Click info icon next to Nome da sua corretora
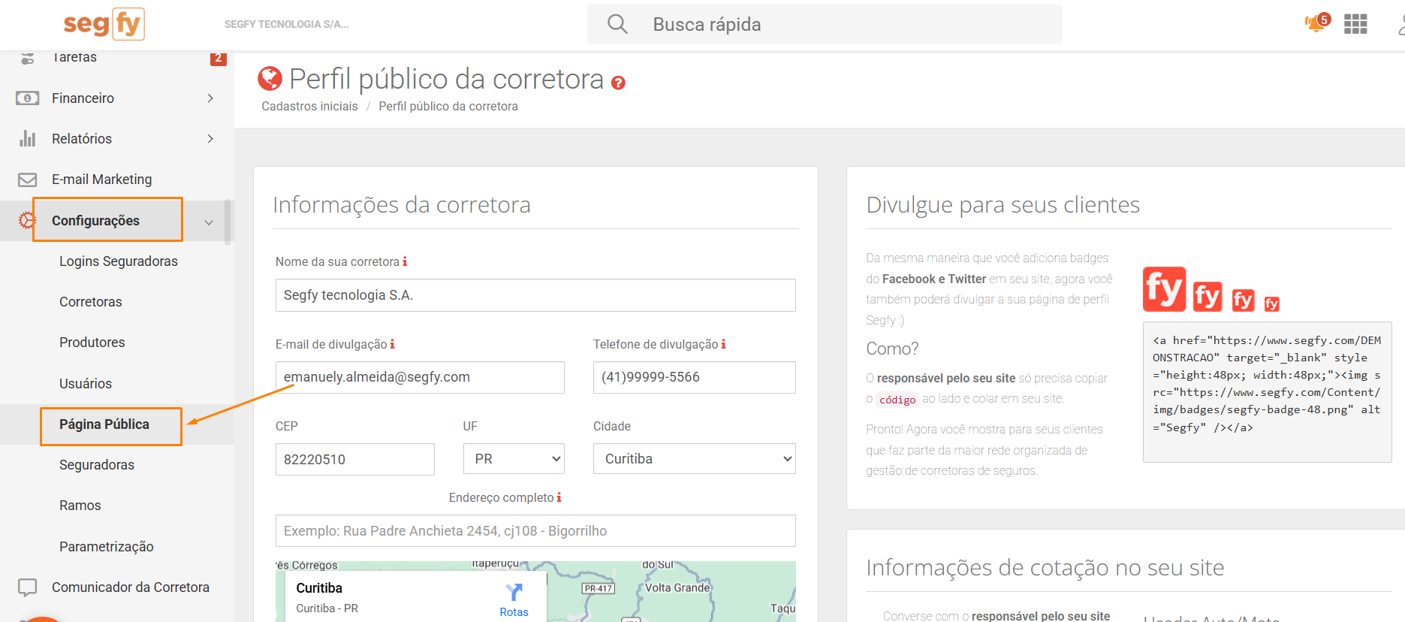The image size is (1405, 622). [x=405, y=261]
